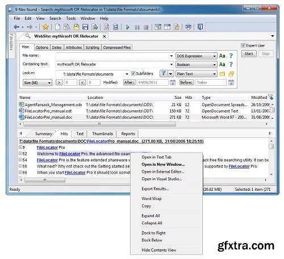Click the Stop button
Screen dimensions: 284x259
click(265, 54)
